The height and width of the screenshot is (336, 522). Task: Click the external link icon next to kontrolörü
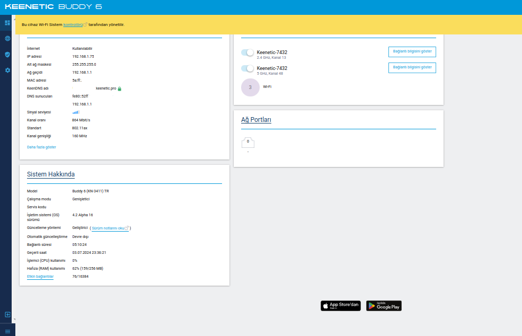click(85, 24)
